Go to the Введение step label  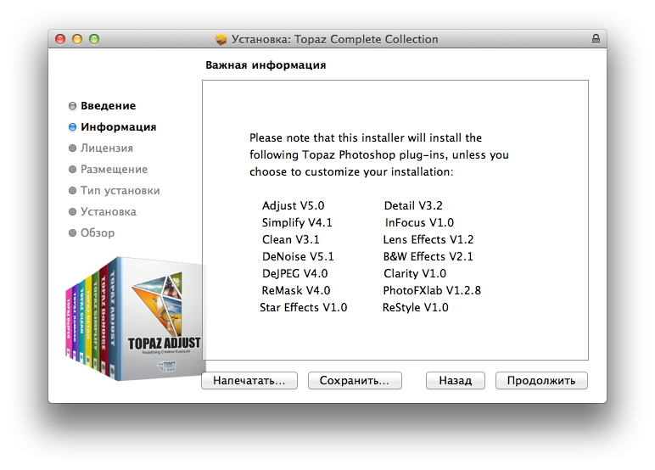tap(109, 106)
